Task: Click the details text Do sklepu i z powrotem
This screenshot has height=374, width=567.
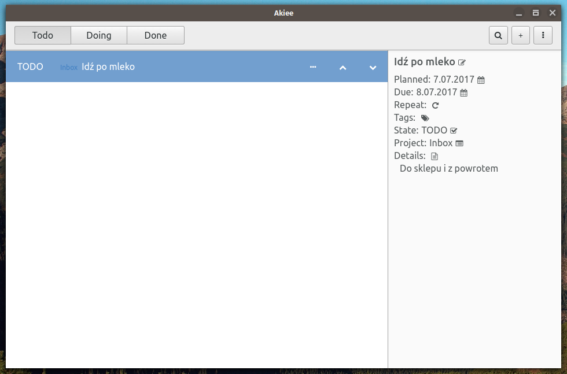Action: click(x=449, y=168)
